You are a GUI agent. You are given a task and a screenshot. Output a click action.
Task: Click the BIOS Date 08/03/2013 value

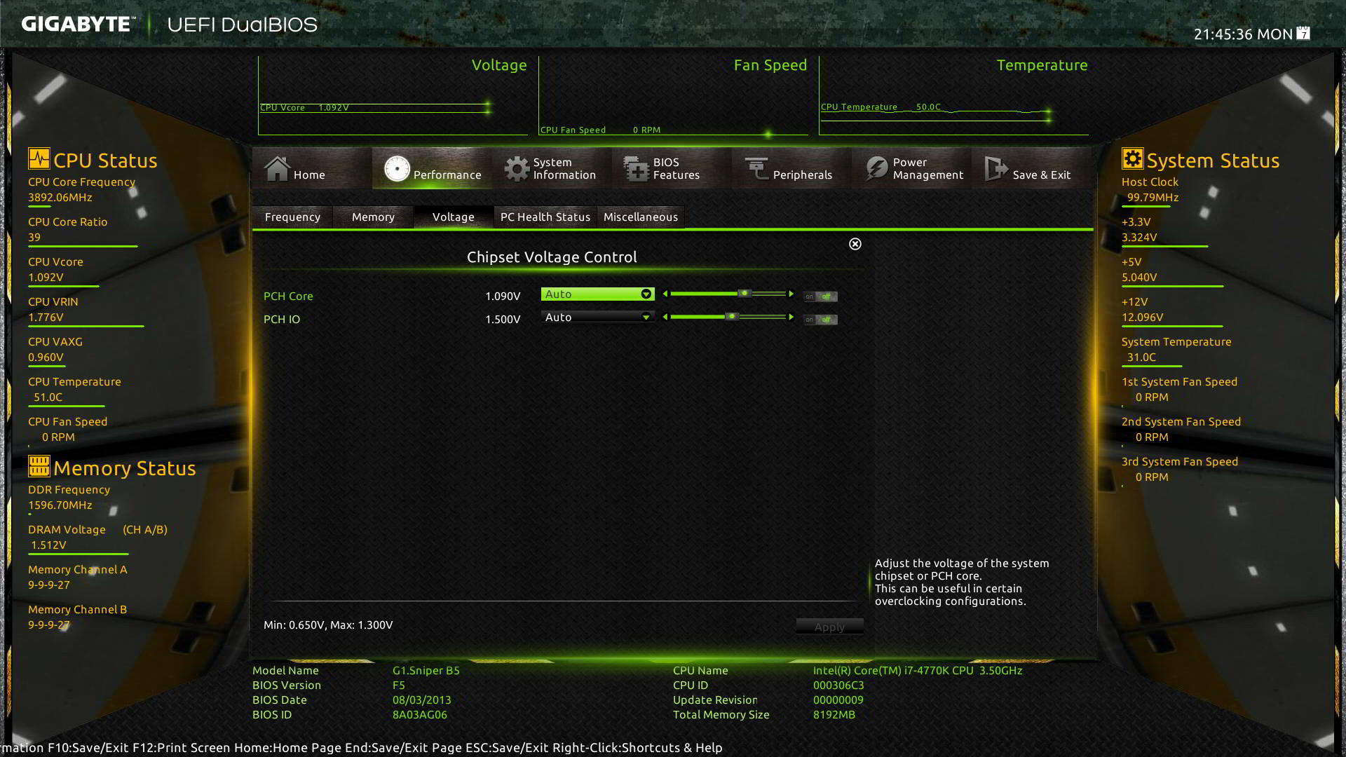coord(422,700)
